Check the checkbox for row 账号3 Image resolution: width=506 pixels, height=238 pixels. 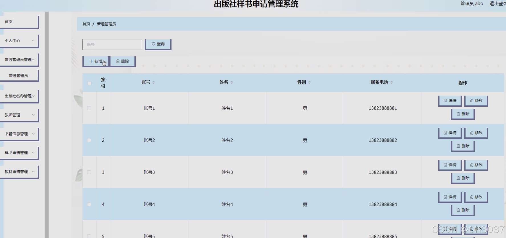click(89, 172)
